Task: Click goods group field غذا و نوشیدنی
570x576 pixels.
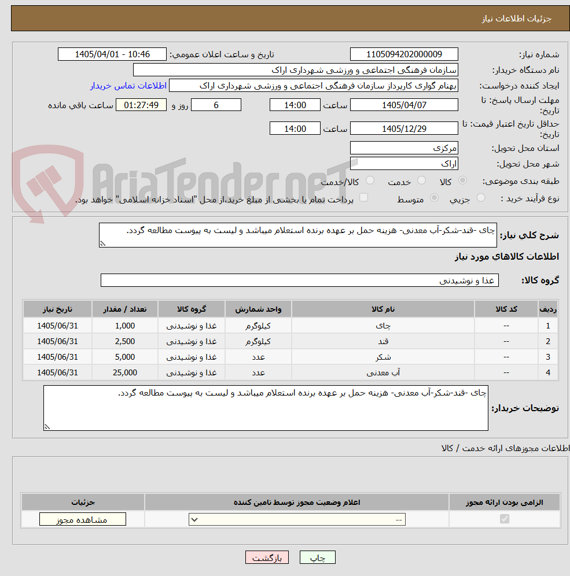Action: pyautogui.click(x=300, y=280)
